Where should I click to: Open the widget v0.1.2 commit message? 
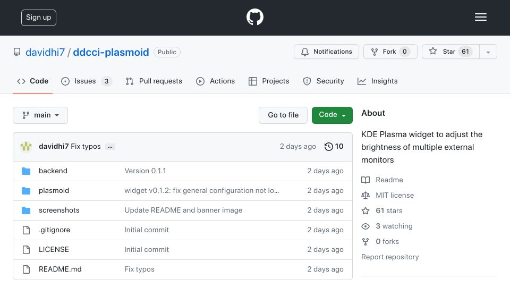coord(202,190)
